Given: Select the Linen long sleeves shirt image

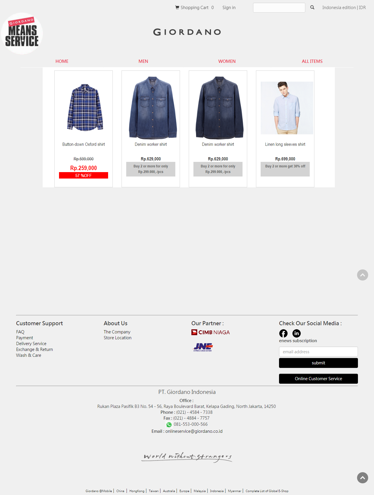Looking at the screenshot, I should 287,108.
